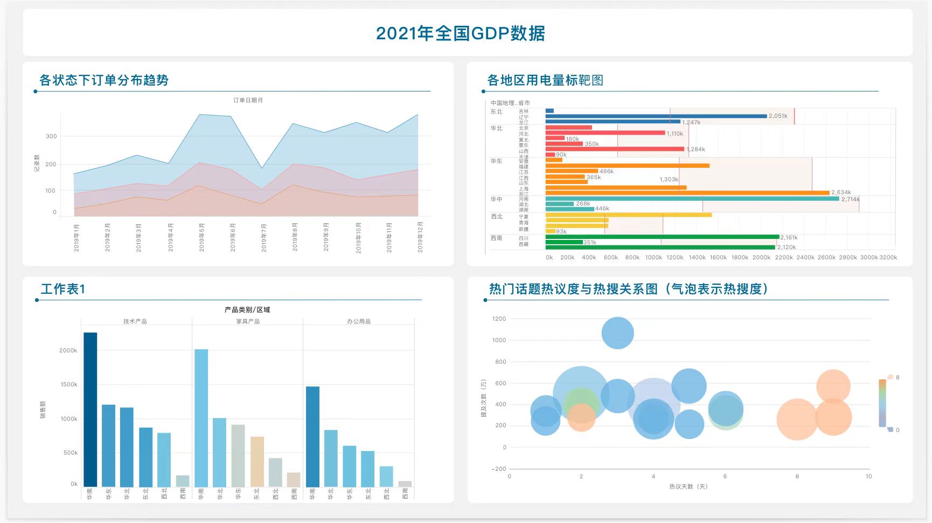Click the 销售额 y-axis title
The image size is (932, 523).
pyautogui.click(x=43, y=409)
